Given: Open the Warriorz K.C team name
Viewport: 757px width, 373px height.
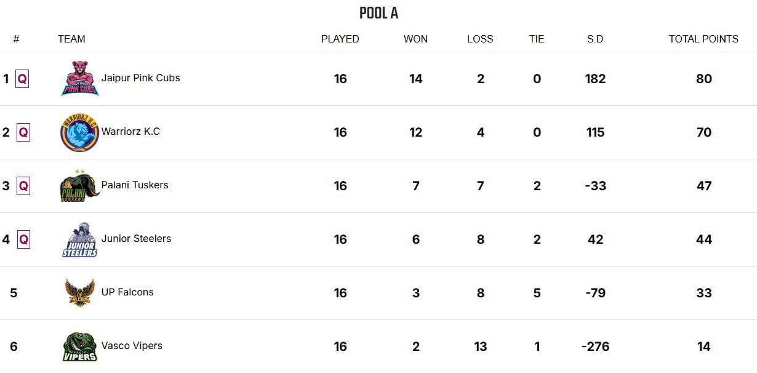Looking at the screenshot, I should click(x=130, y=132).
